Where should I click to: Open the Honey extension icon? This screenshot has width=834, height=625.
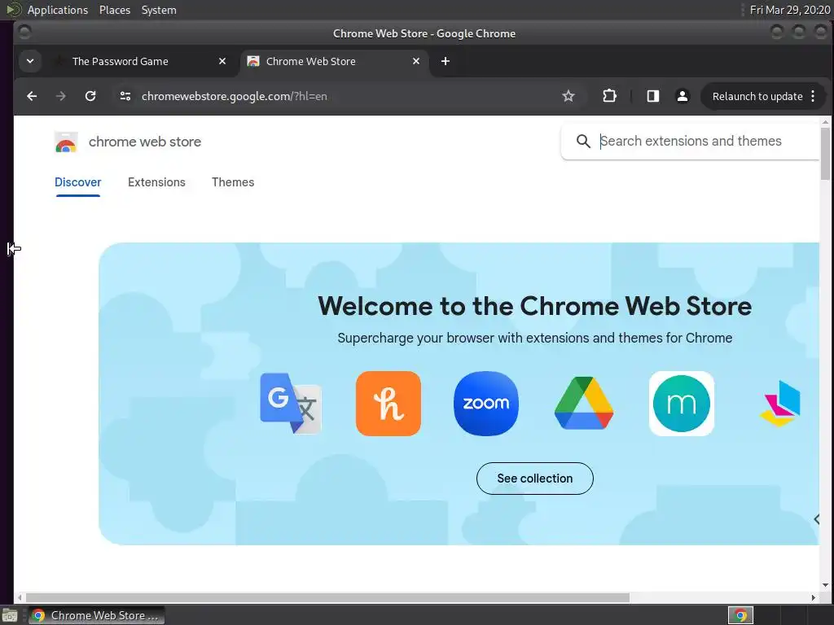point(388,404)
